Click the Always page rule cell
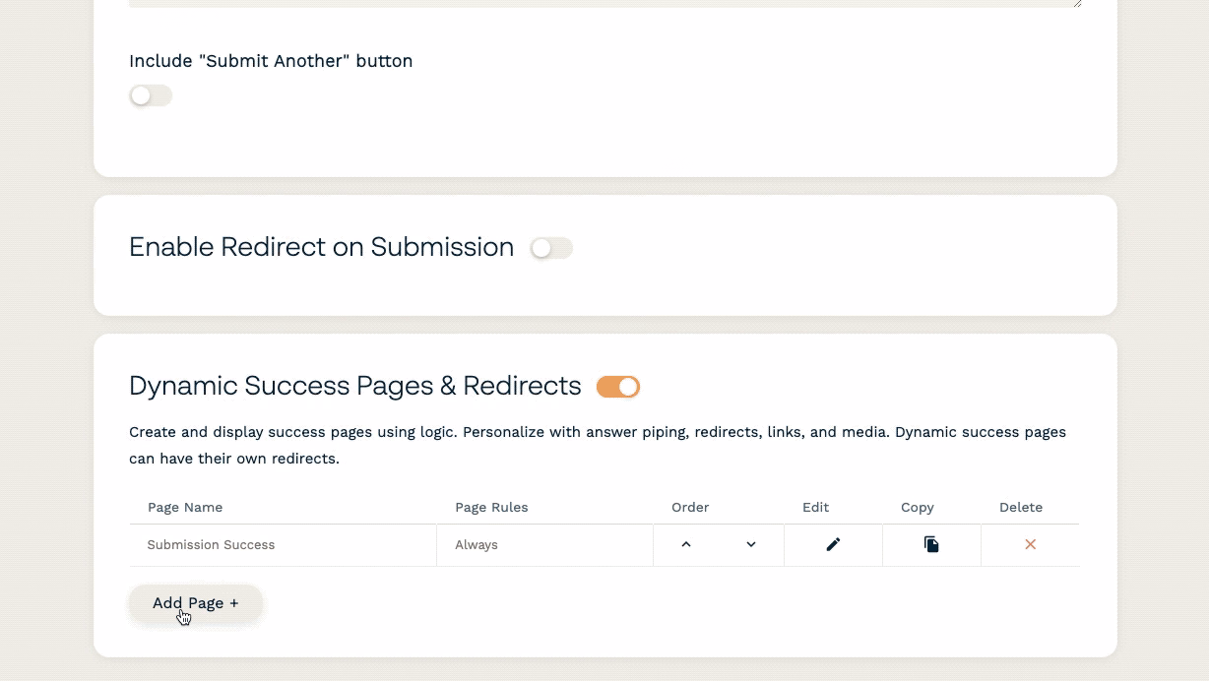This screenshot has width=1209, height=681. pos(477,545)
